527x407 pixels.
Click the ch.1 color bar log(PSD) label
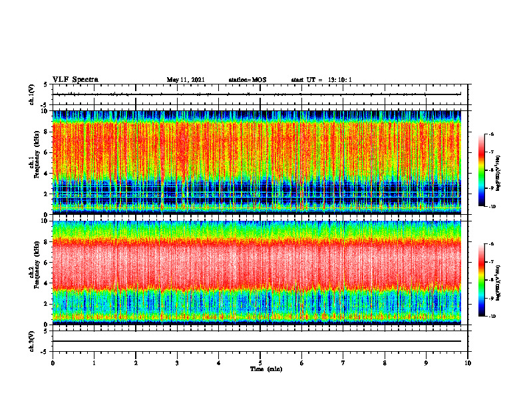click(498, 173)
